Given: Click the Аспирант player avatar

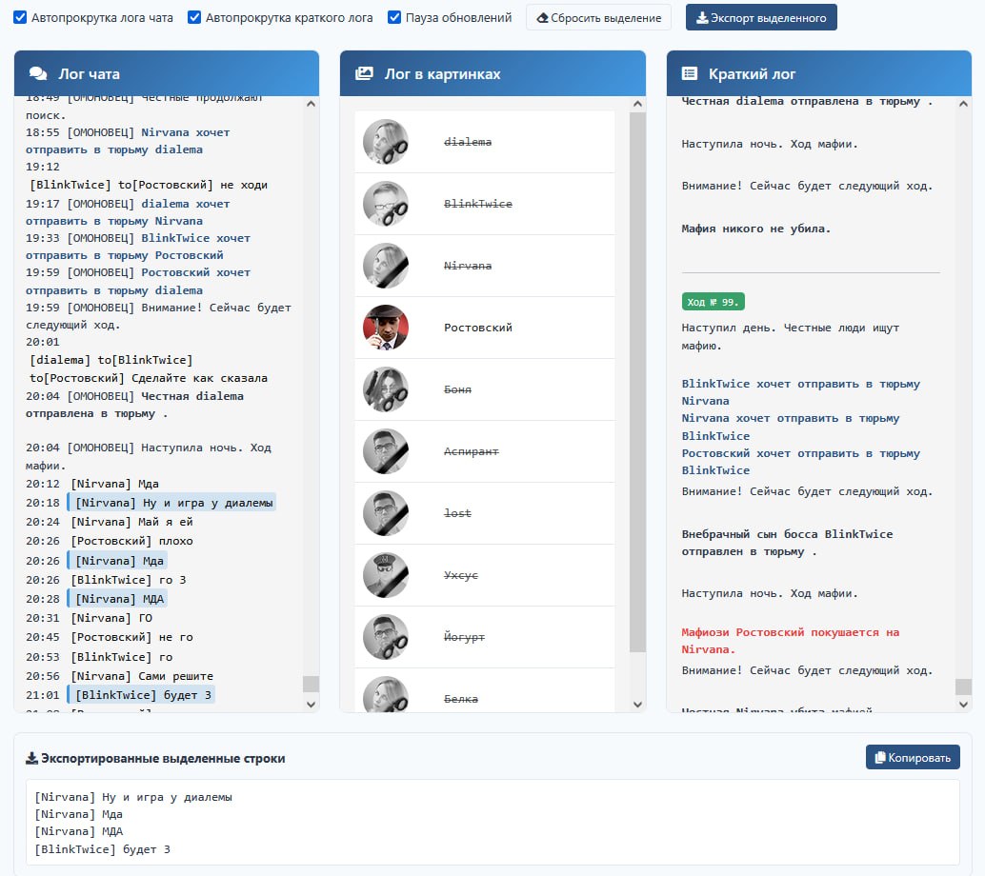Looking at the screenshot, I should tap(386, 451).
